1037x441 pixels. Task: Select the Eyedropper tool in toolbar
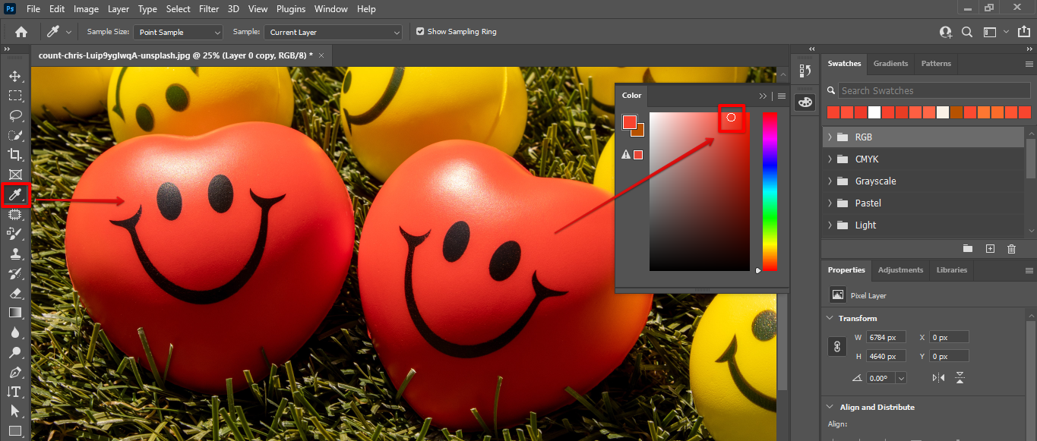[x=15, y=195]
